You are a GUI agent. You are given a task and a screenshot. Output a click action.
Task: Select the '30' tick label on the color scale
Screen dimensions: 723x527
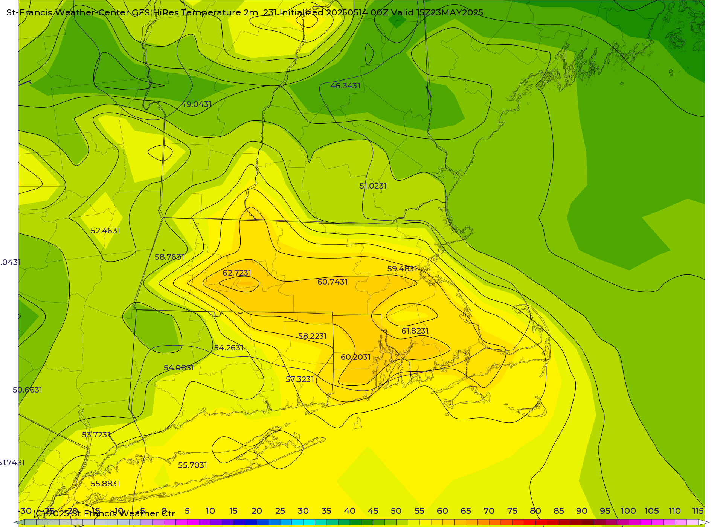(303, 511)
